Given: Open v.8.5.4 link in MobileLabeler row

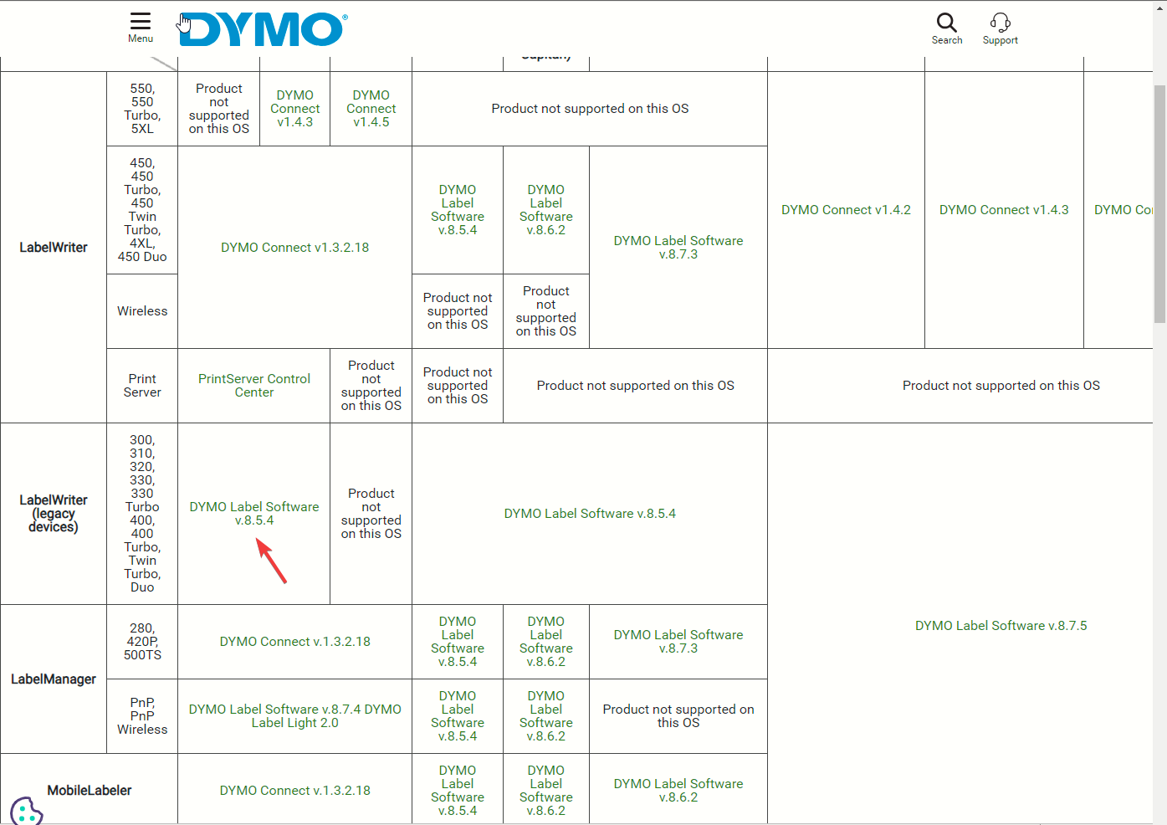Looking at the screenshot, I should [458, 791].
